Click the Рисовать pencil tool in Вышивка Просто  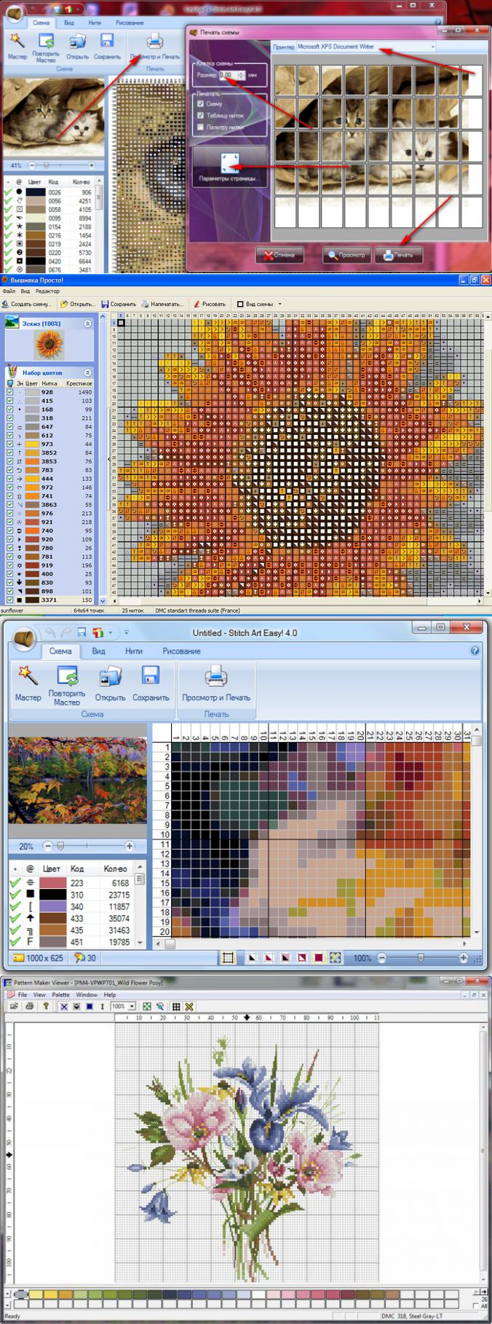click(x=209, y=304)
